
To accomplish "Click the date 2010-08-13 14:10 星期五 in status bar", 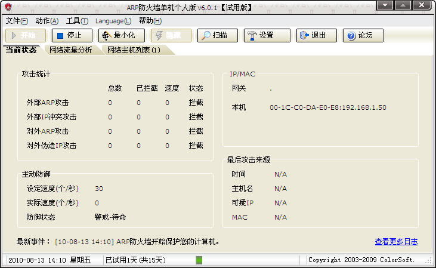I will pyautogui.click(x=50, y=260).
